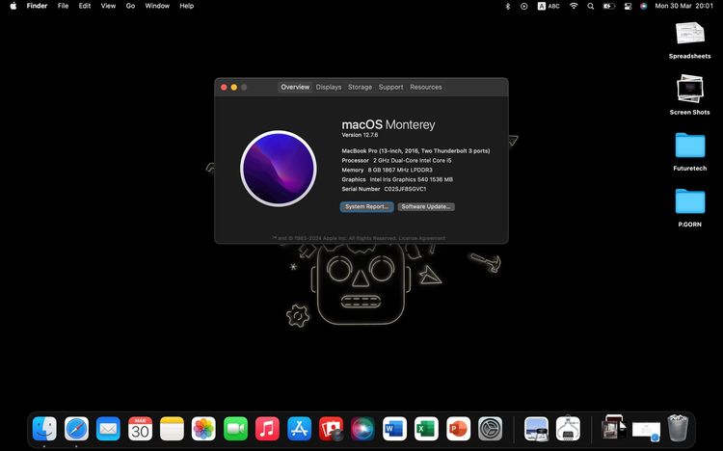Open the View menu

pyautogui.click(x=108, y=6)
